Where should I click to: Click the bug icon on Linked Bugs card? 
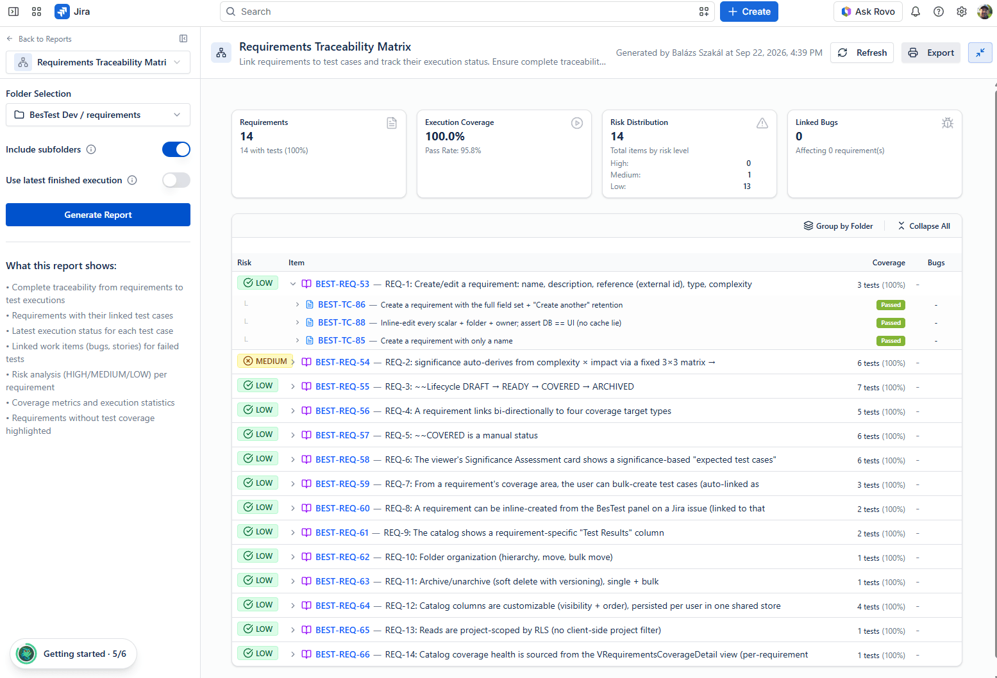(948, 123)
